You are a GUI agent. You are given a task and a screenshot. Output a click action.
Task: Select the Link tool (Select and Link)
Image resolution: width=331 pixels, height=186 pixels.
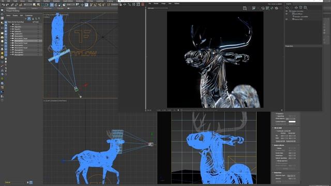click(12, 5)
